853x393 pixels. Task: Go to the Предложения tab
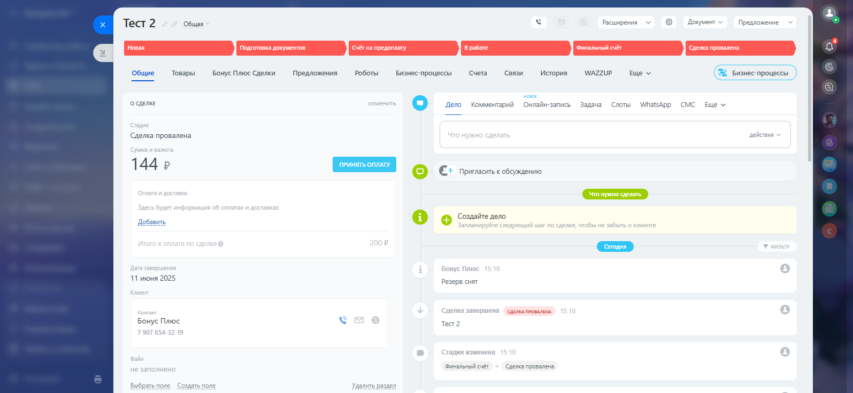tap(315, 73)
